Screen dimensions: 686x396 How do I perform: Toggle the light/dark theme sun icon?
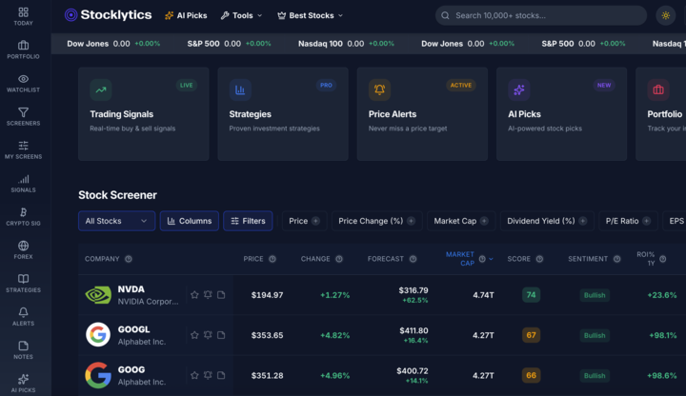(665, 15)
